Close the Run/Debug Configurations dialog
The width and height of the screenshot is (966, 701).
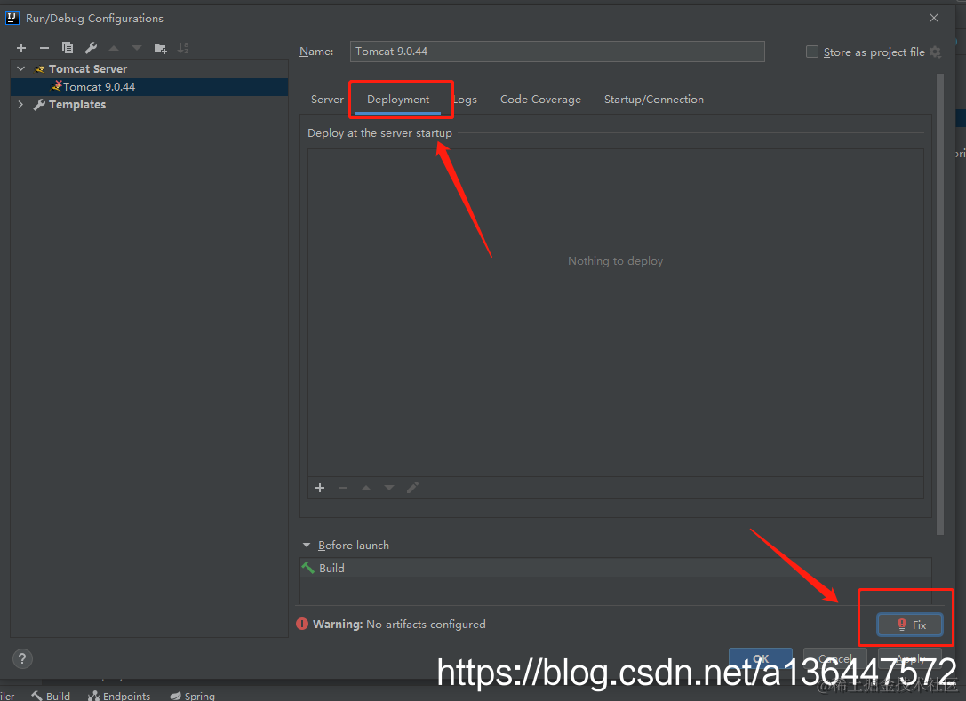coord(934,18)
